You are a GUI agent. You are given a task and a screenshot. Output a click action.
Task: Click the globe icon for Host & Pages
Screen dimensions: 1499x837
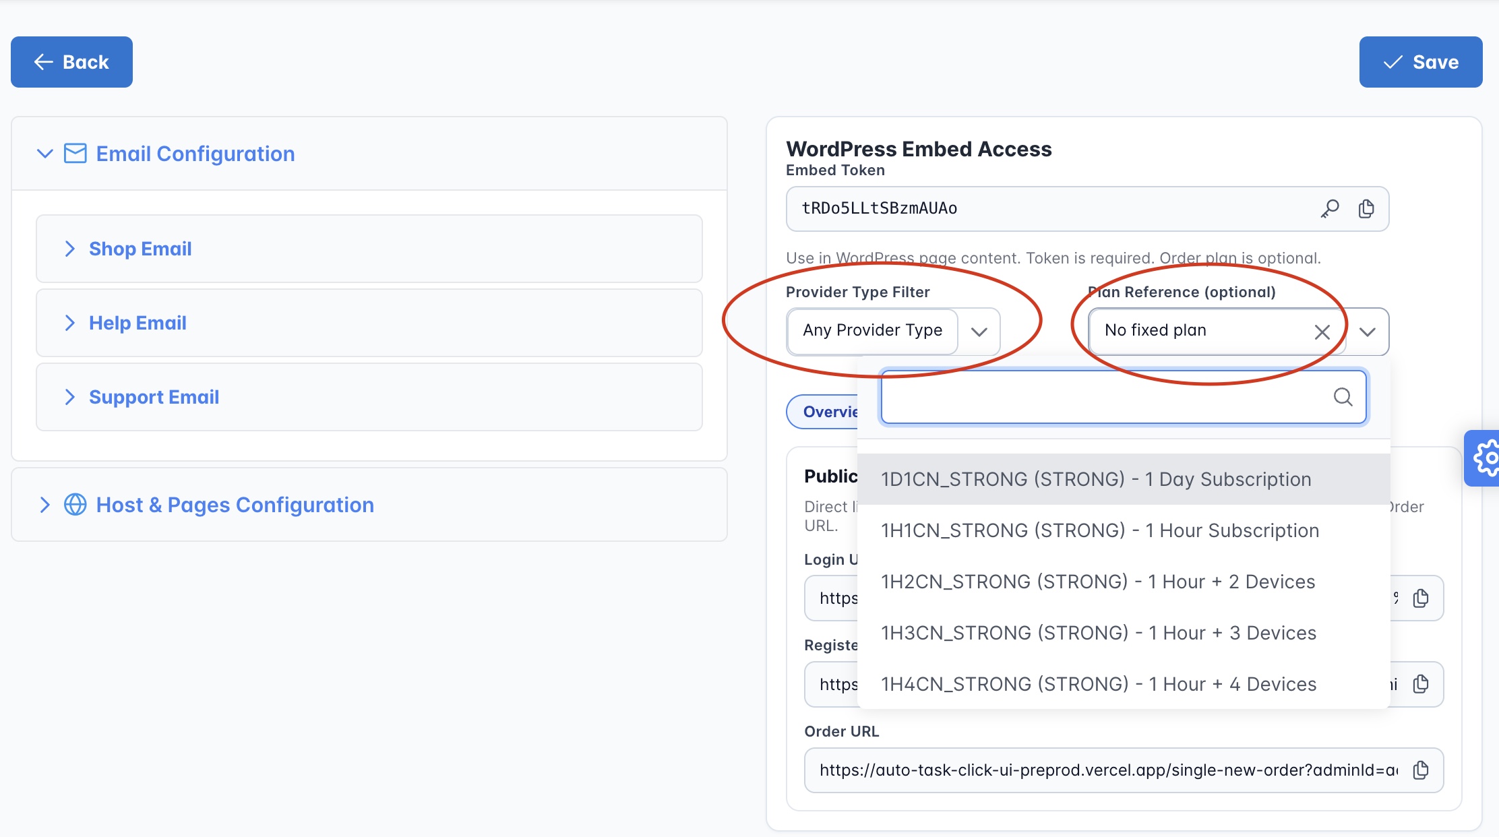[x=75, y=505]
